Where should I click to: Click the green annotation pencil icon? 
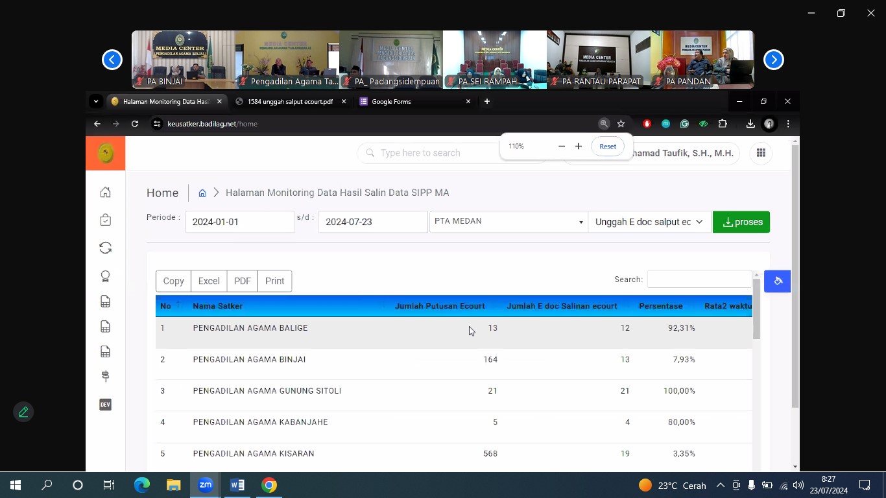23,412
